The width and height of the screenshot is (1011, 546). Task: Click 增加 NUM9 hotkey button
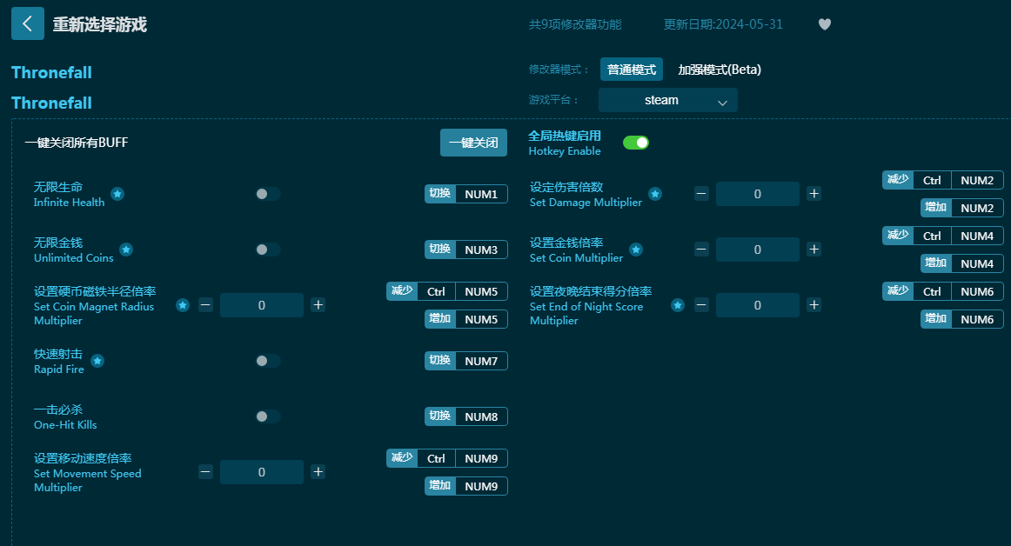(466, 486)
